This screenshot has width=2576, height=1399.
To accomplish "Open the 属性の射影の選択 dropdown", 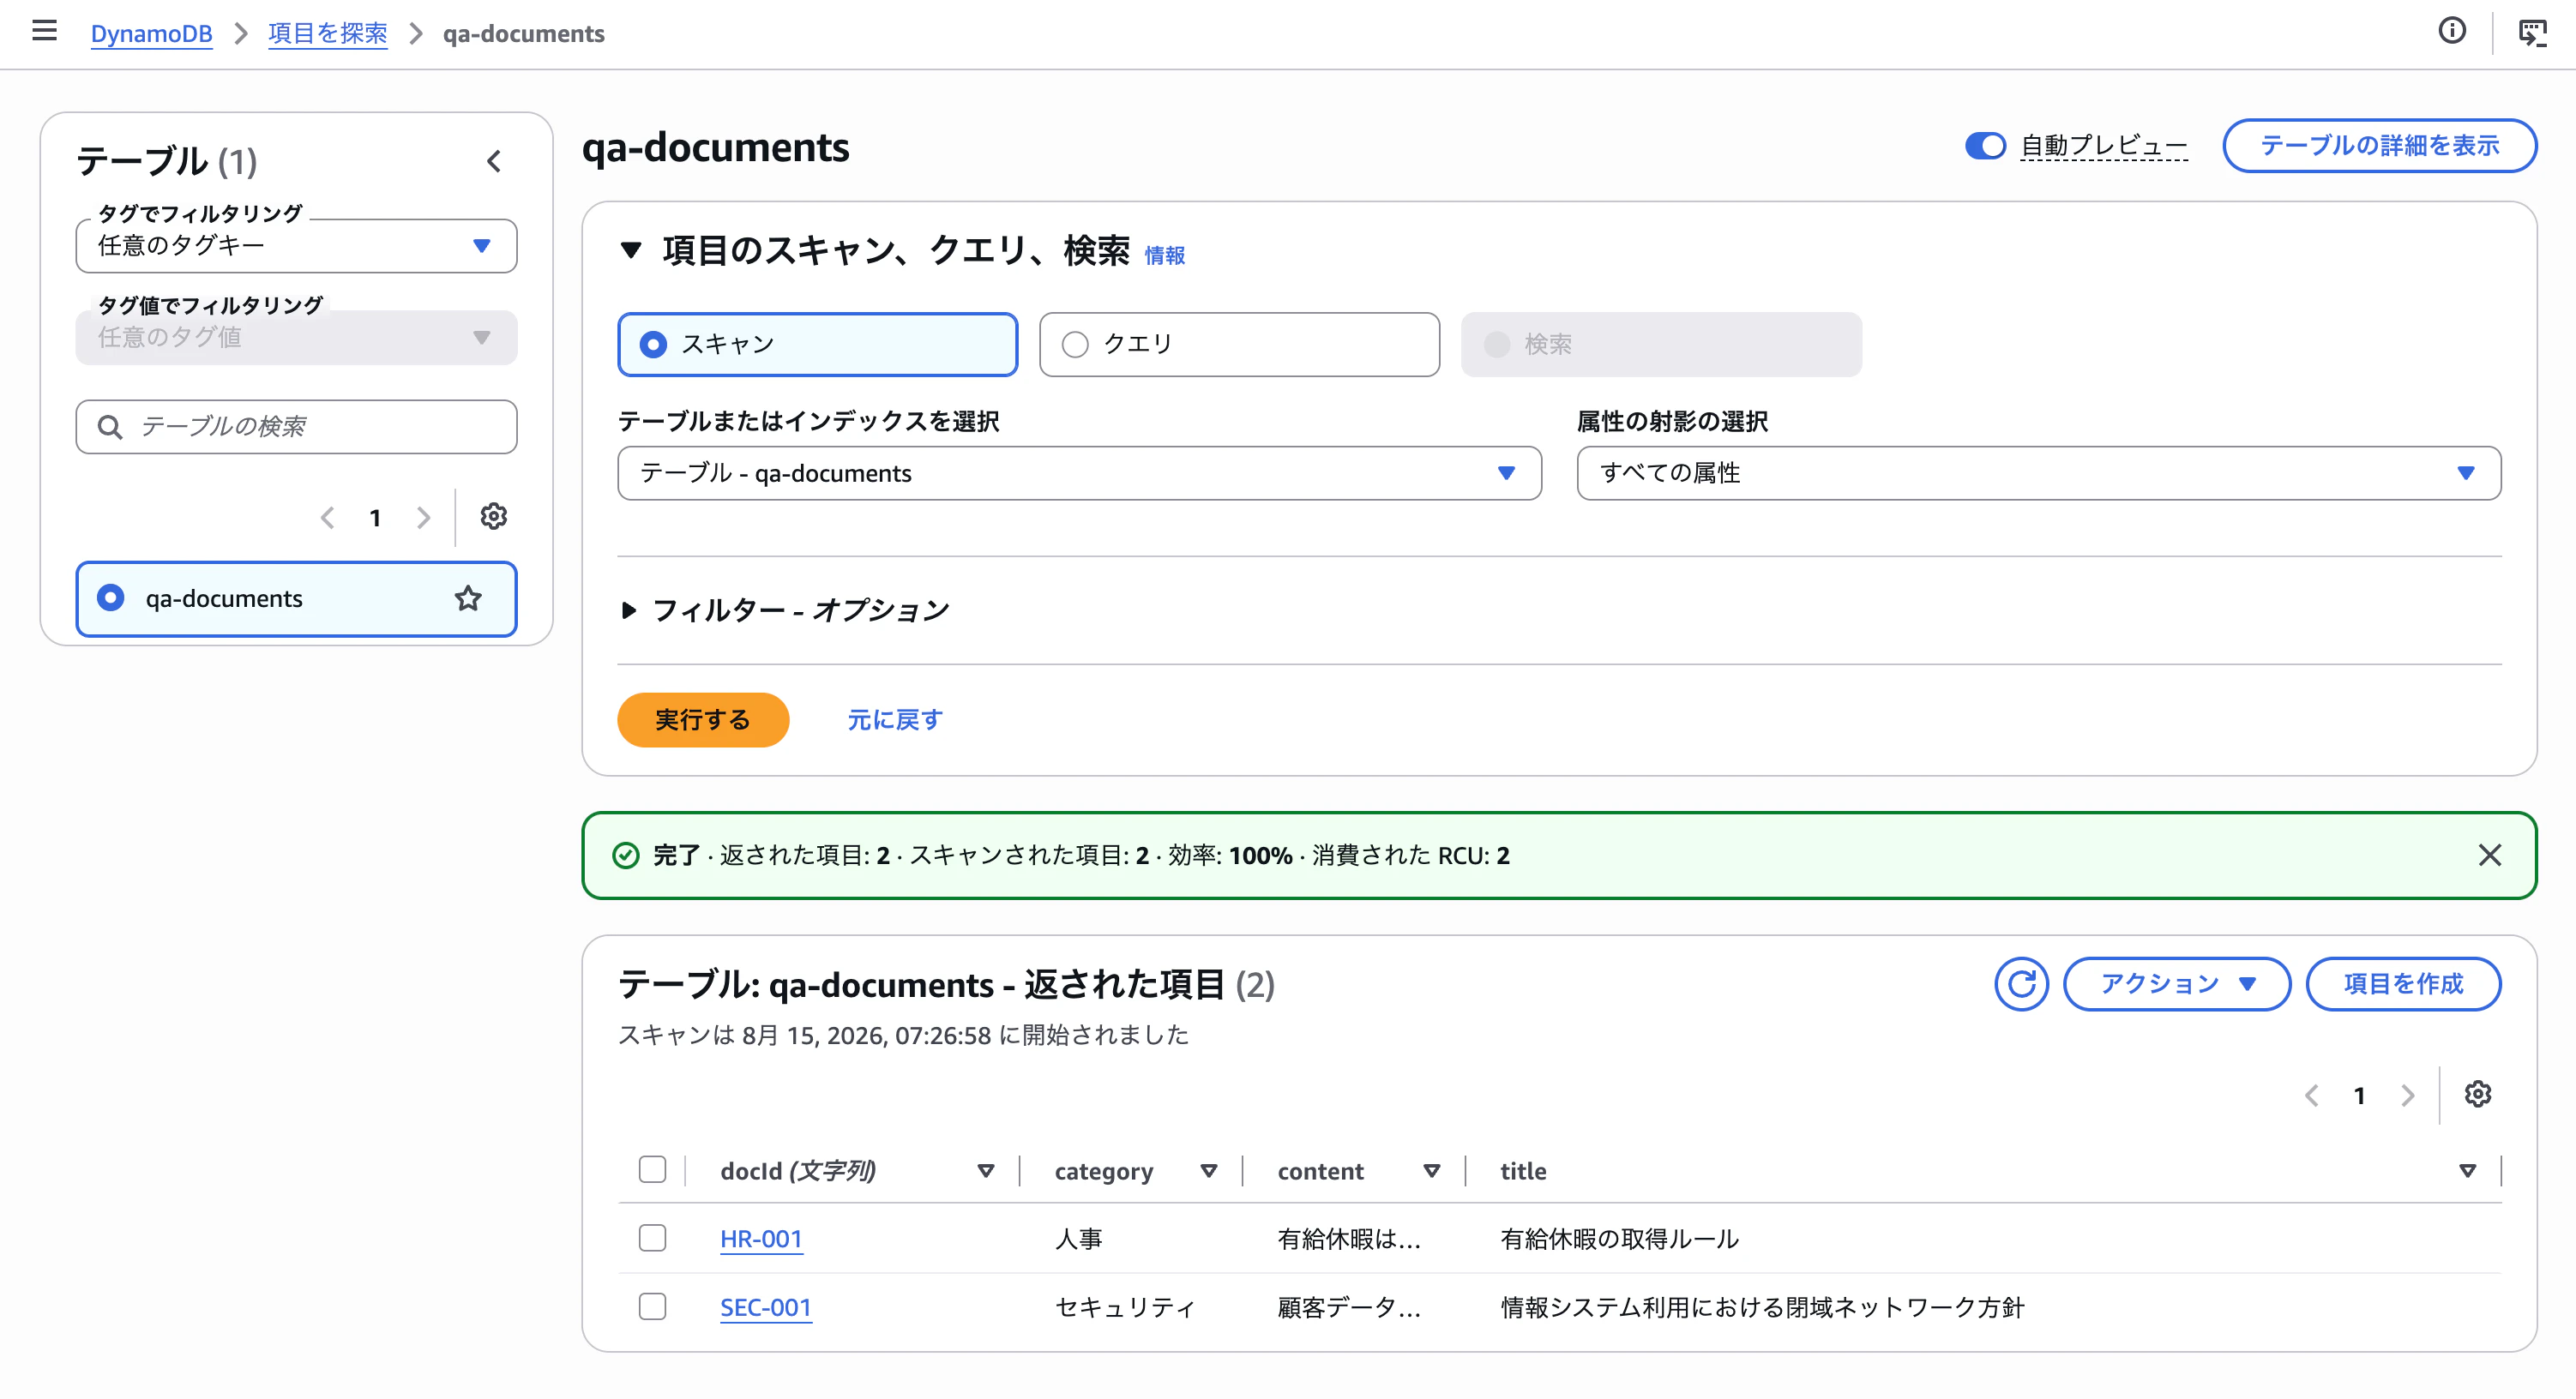I will (x=2038, y=473).
